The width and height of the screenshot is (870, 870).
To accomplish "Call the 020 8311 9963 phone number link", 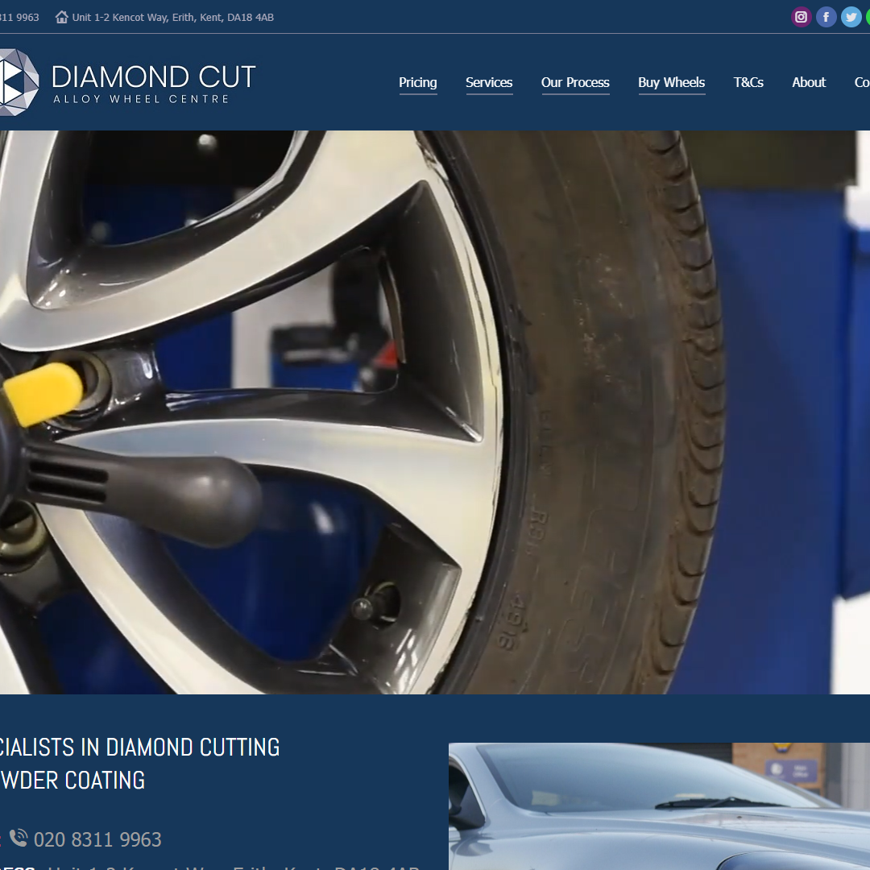I will coord(98,839).
